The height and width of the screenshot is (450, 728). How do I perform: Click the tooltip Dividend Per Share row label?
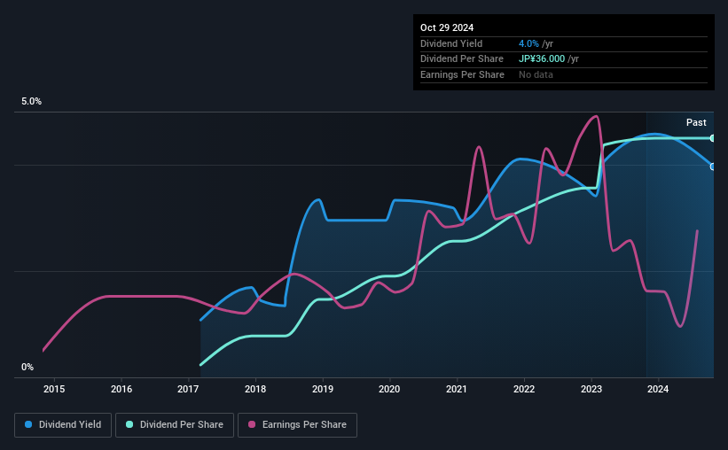click(x=461, y=59)
